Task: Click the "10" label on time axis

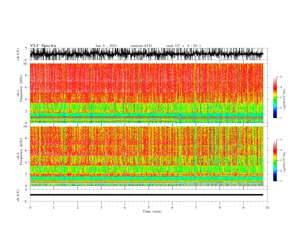Action: [x=267, y=207]
